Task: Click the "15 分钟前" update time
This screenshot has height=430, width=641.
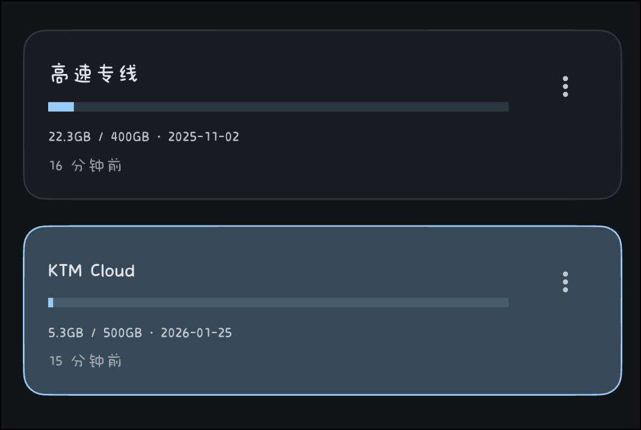Action: pos(85,361)
